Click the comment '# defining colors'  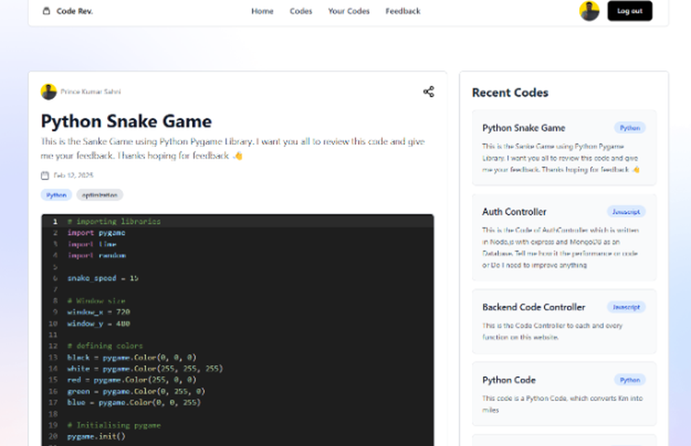[x=105, y=346]
